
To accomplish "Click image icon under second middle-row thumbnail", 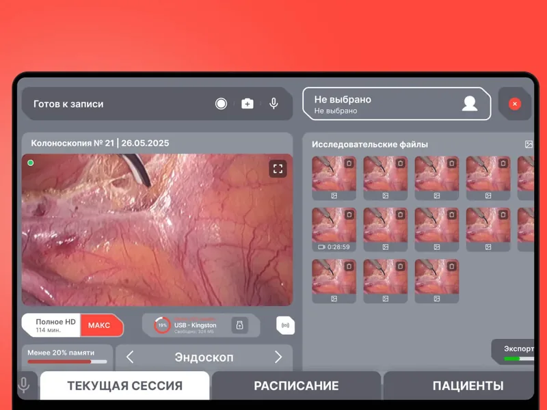I will (386, 247).
